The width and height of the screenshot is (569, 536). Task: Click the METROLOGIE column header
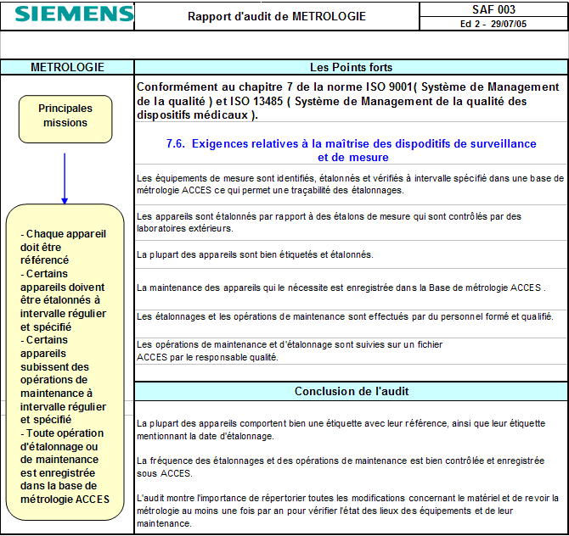tap(67, 67)
